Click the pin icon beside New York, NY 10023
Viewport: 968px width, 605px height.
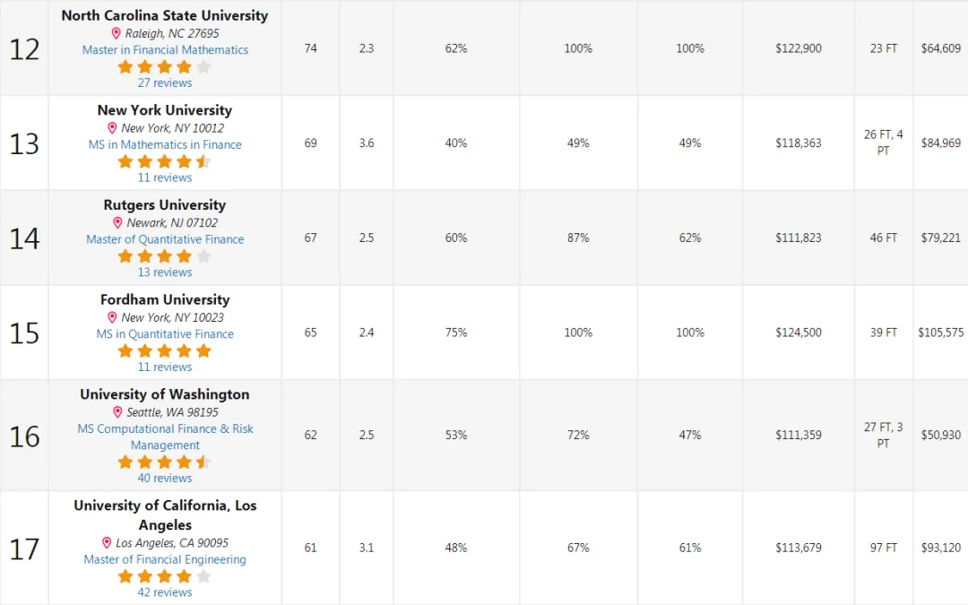112,318
